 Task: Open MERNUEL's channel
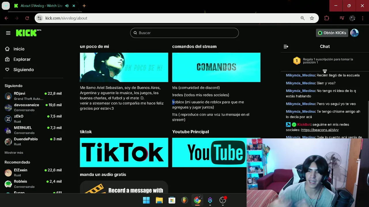[x=33, y=130]
